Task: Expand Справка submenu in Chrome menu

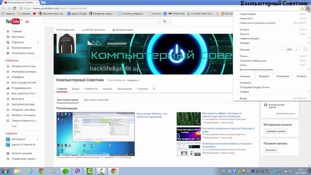Action: pyautogui.click(x=271, y=92)
